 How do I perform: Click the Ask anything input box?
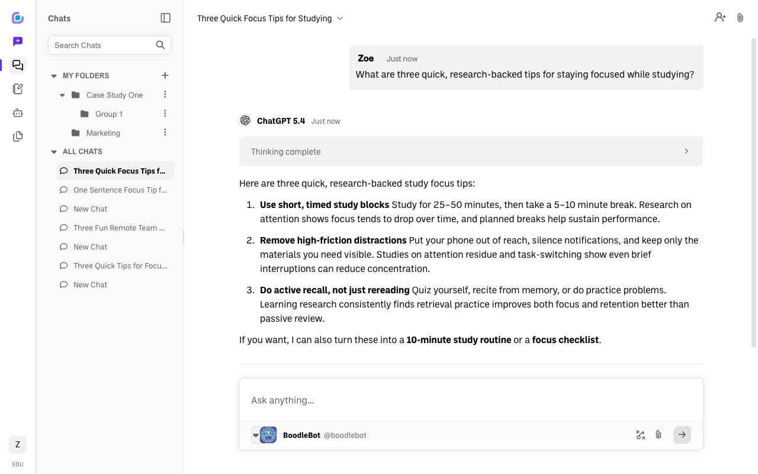click(x=471, y=400)
